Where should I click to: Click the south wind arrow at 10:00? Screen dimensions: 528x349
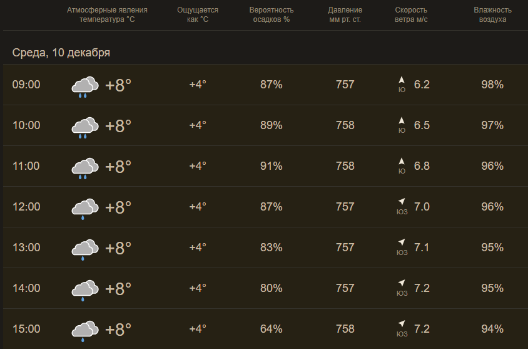point(402,121)
